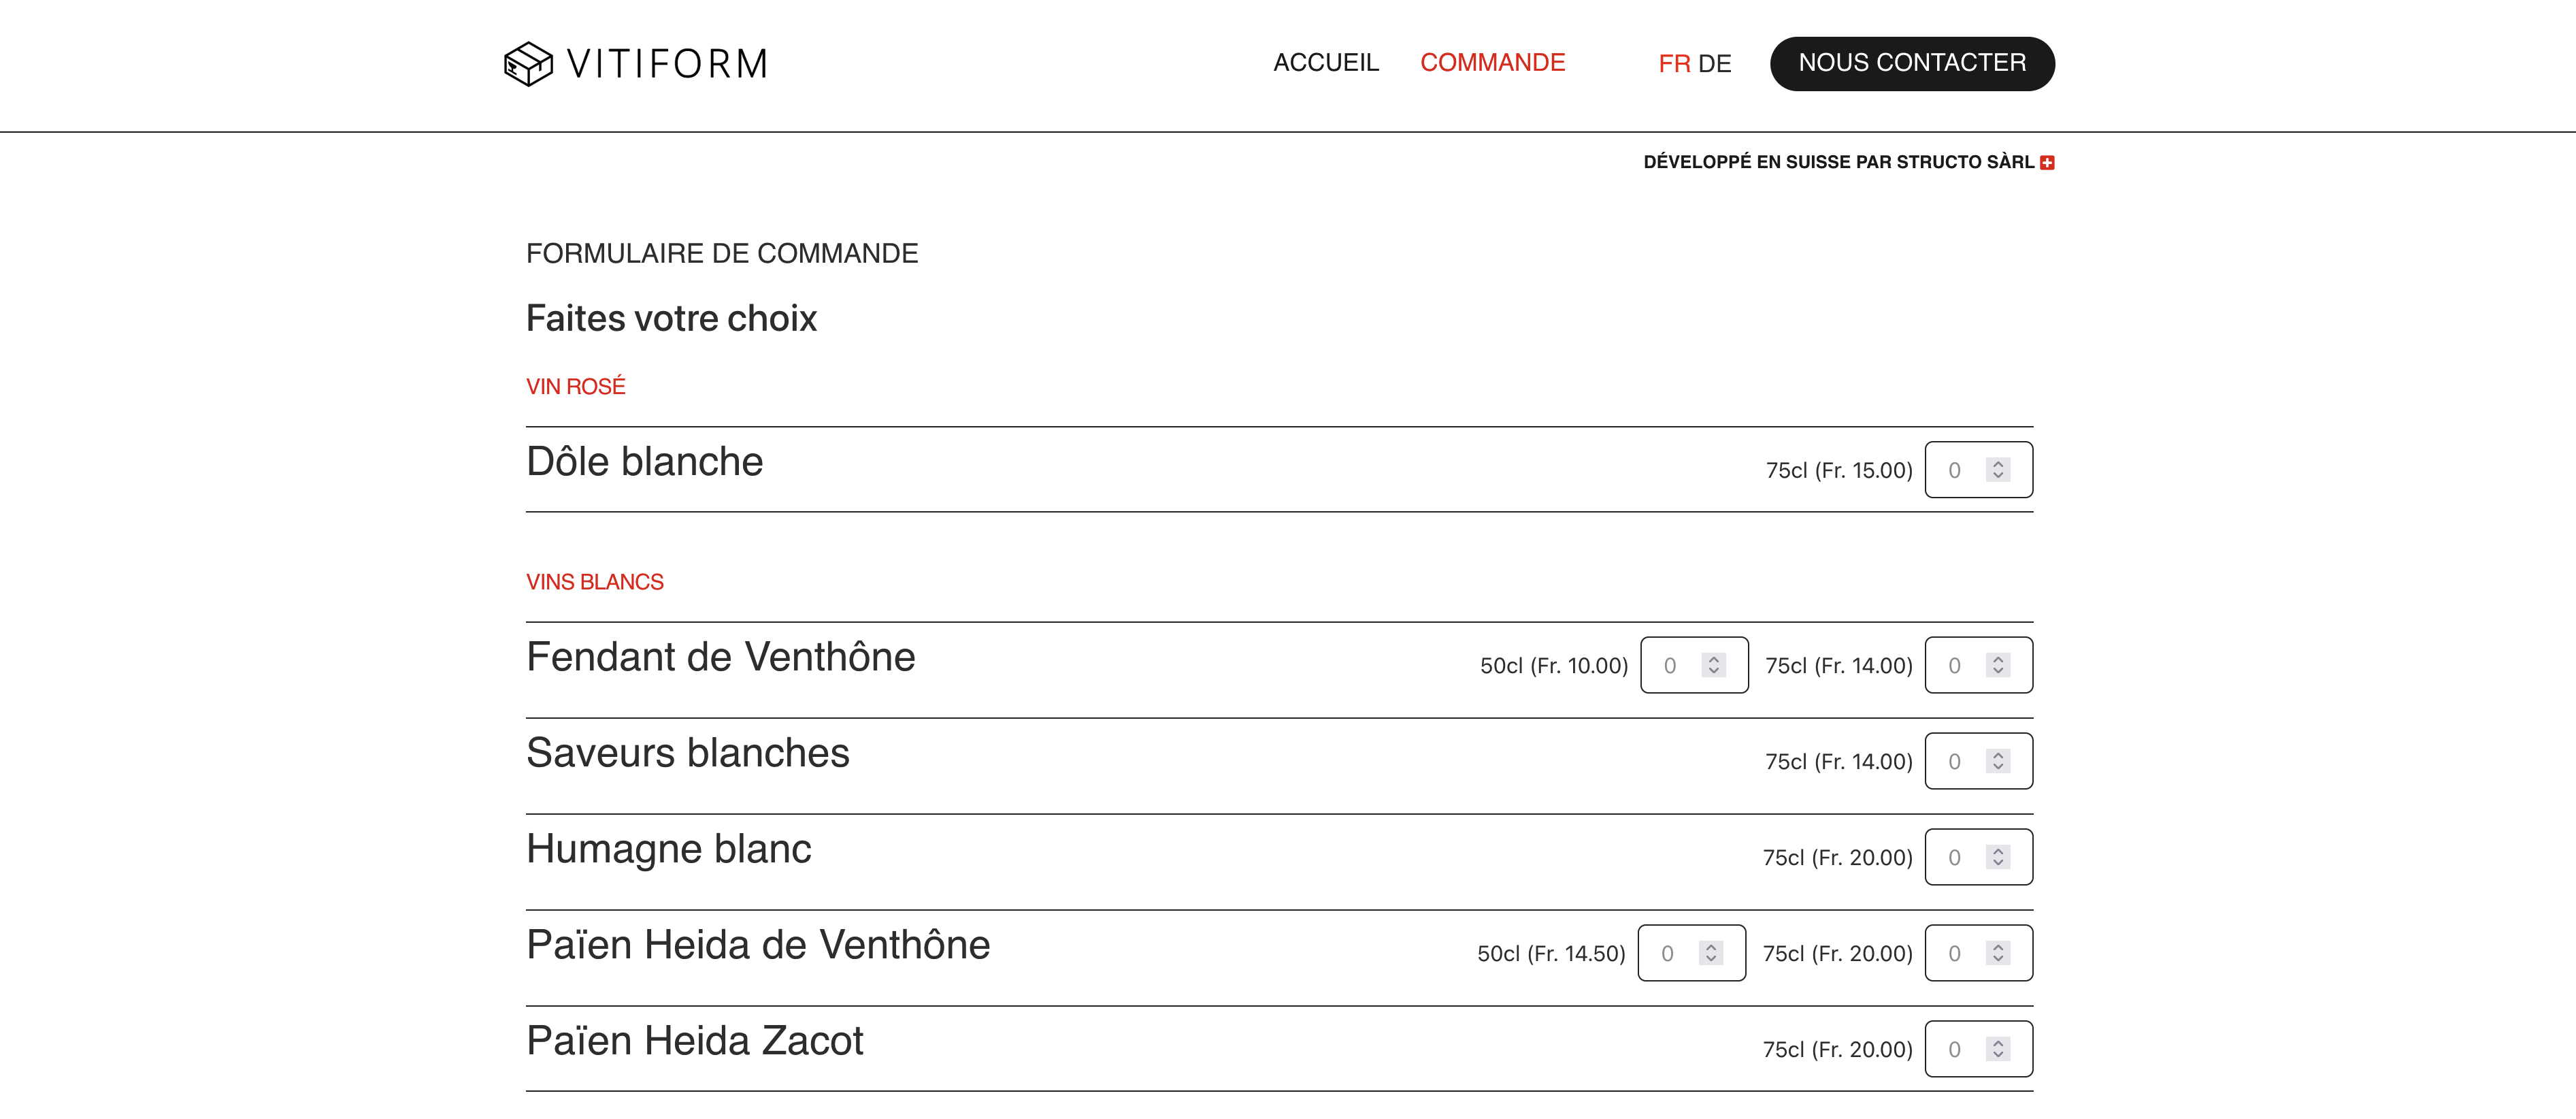Open the ACCUEIL page

coord(1326,62)
